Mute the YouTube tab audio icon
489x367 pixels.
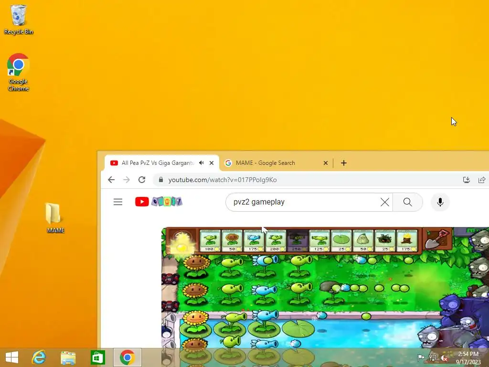pos(202,163)
